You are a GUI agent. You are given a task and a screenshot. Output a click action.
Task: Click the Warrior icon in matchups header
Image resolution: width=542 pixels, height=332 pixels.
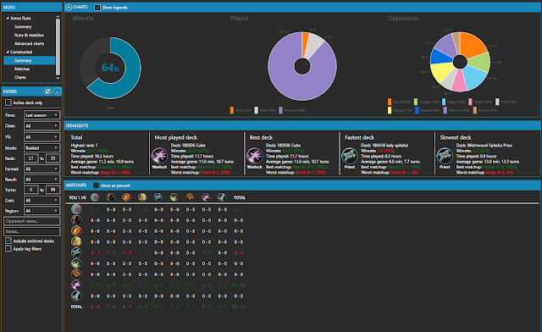click(x=222, y=197)
